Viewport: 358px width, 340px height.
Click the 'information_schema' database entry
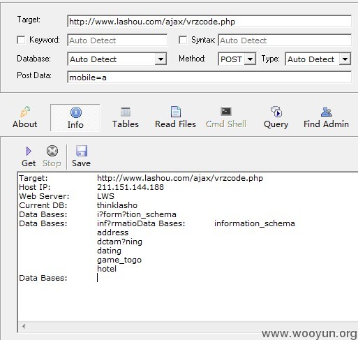pyautogui.click(x=255, y=223)
